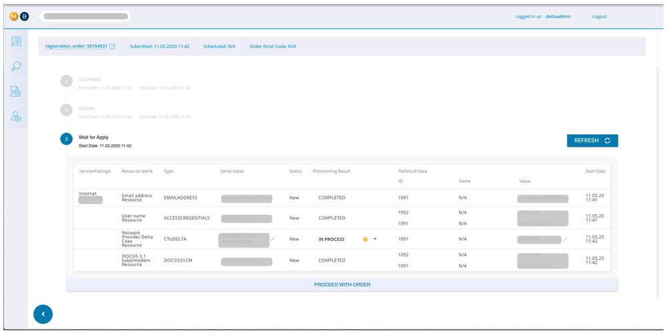Open registration_order: 50154531 link
Viewport: 667px width, 335px height.
coord(76,47)
